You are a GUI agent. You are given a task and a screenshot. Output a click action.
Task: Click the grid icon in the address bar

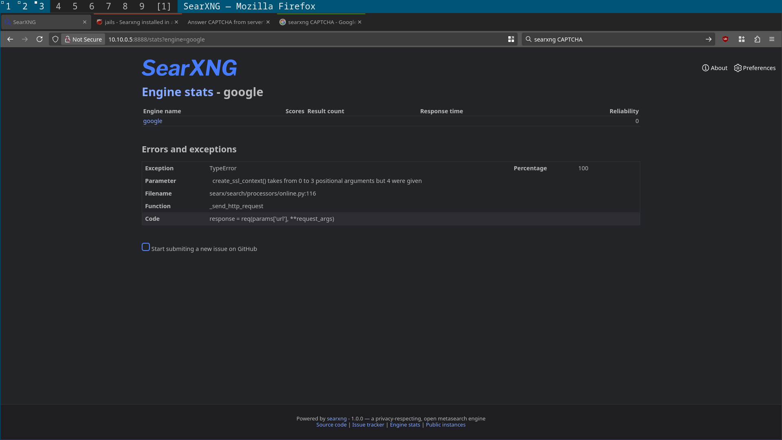pos(511,39)
